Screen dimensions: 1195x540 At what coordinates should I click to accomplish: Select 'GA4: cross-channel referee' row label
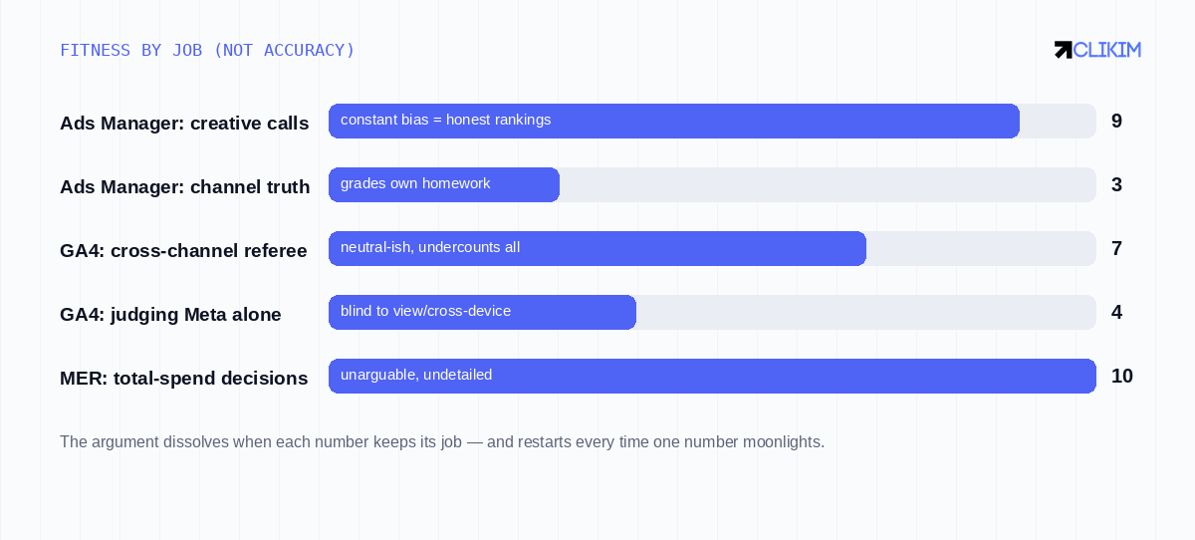pyautogui.click(x=183, y=251)
